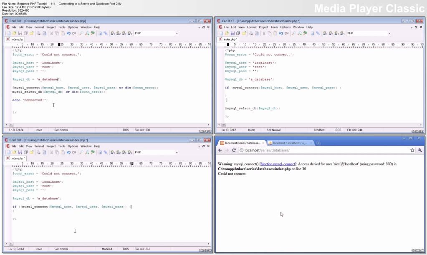Click mysql_select_db line ending 'or die($conn_error);'
This screenshot has height=255, width=427.
click(x=58, y=92)
